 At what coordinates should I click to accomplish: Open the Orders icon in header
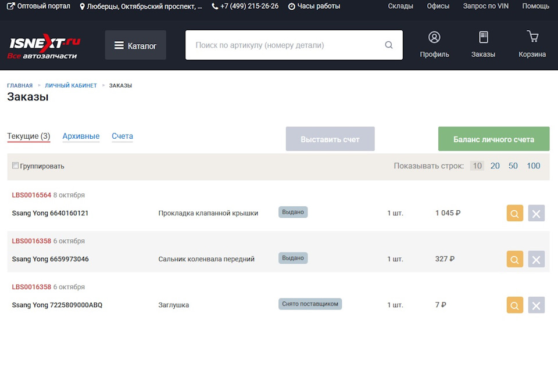tap(483, 45)
